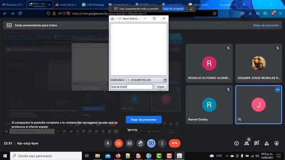Reload the Meet page

20,13
